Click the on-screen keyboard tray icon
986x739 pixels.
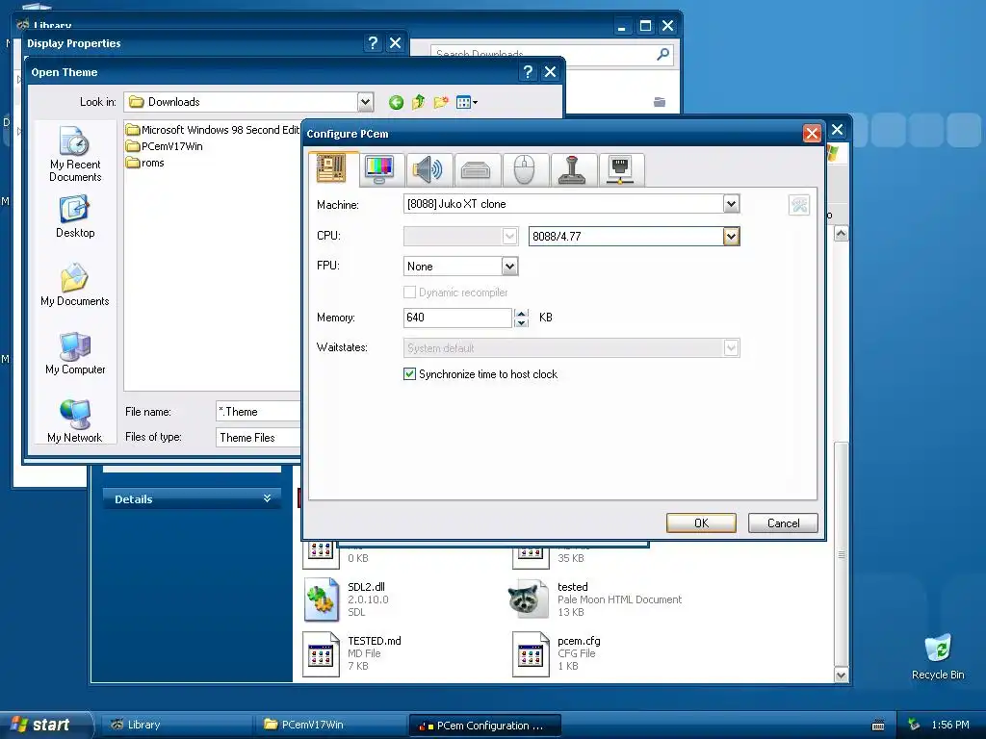coord(878,726)
